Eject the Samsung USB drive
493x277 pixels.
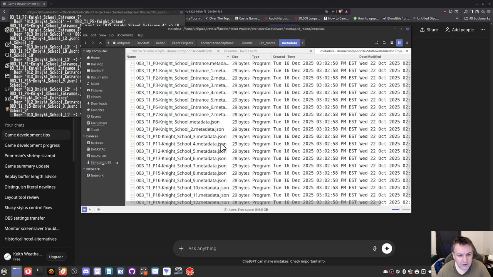[x=117, y=163]
